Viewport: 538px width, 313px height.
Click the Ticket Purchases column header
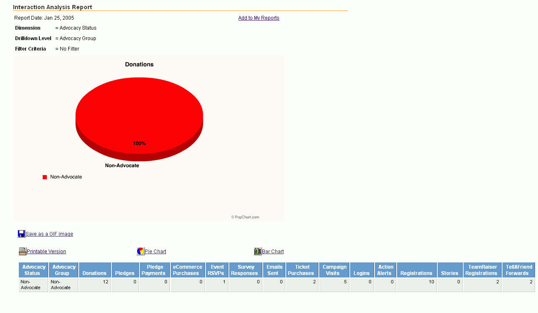(x=302, y=270)
